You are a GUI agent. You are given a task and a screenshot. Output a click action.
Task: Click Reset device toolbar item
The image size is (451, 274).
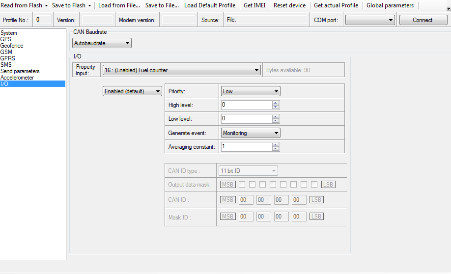289,5
